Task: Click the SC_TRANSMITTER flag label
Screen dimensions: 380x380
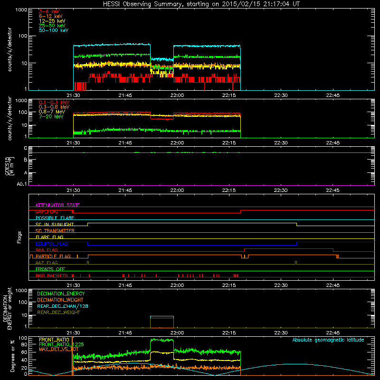Action: coord(55,231)
